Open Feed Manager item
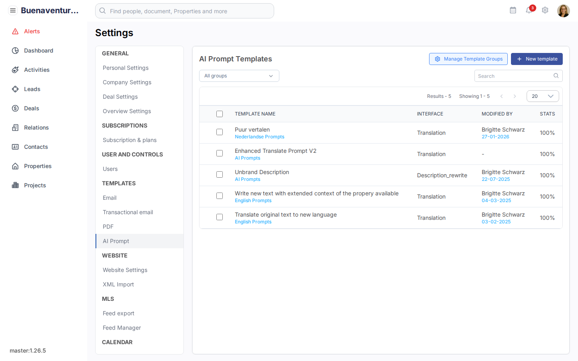Viewport: 578px width, 361px height. tap(139, 328)
